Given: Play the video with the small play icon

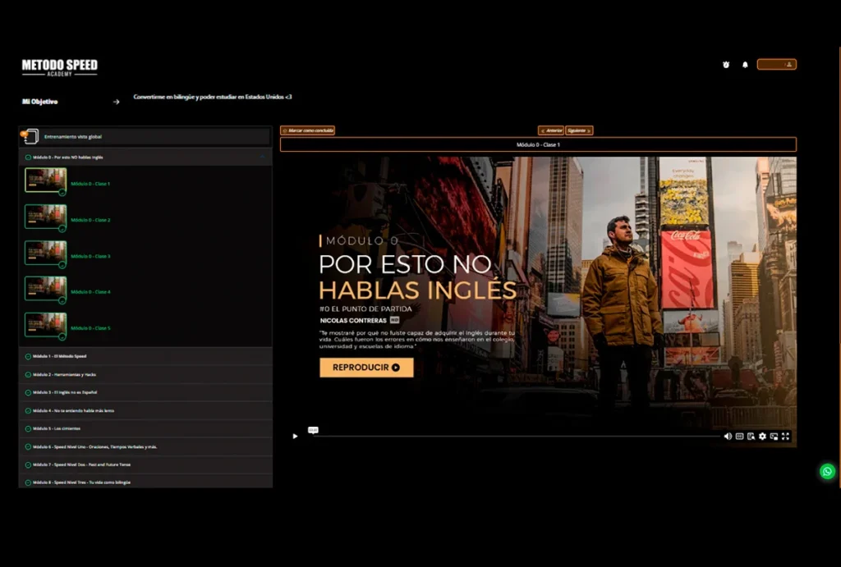Looking at the screenshot, I should 296,437.
